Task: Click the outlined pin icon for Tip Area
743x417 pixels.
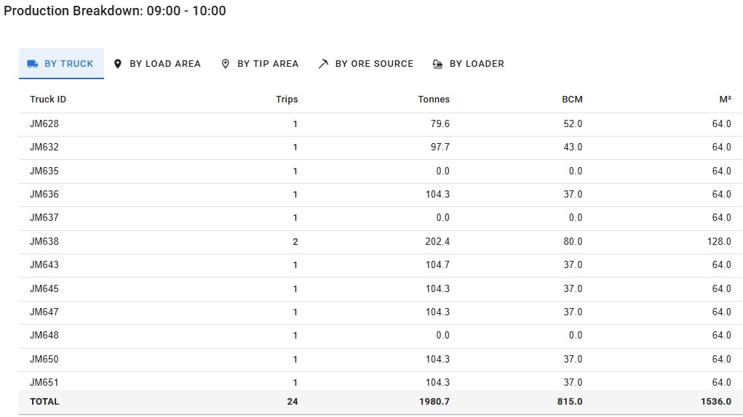Action: pos(226,64)
